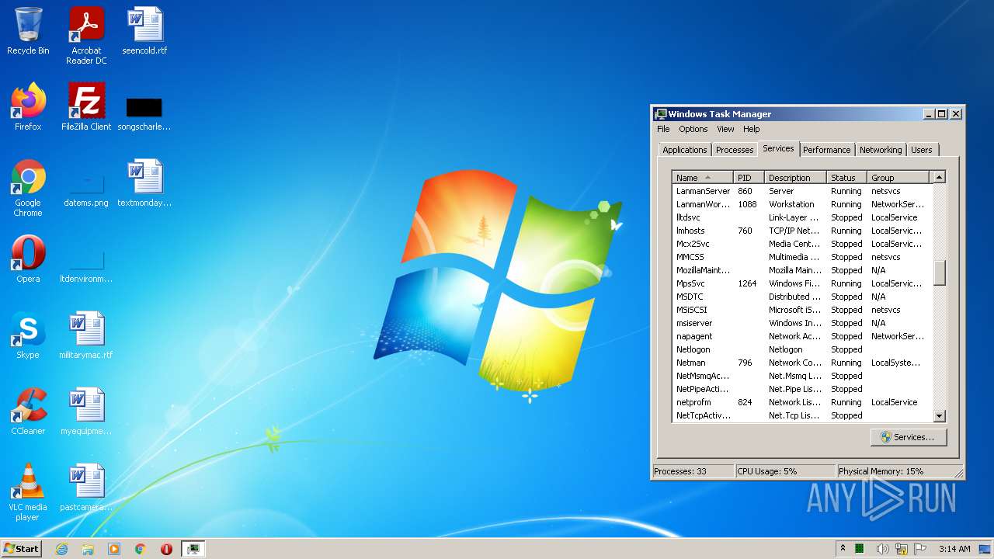Open Windows Explorer folder in the taskbar
This screenshot has height=559, width=994.
pyautogui.click(x=88, y=549)
